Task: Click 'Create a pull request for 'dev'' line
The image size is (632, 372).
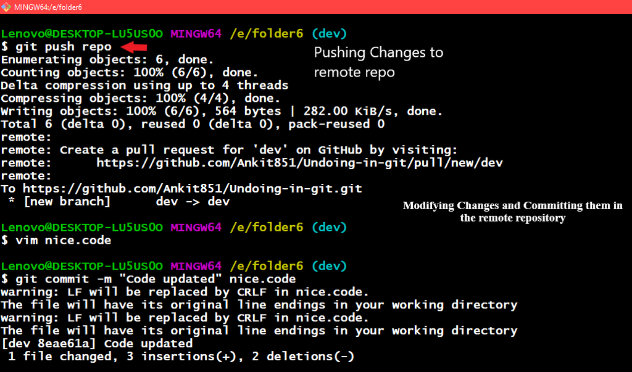Action: coord(230,150)
